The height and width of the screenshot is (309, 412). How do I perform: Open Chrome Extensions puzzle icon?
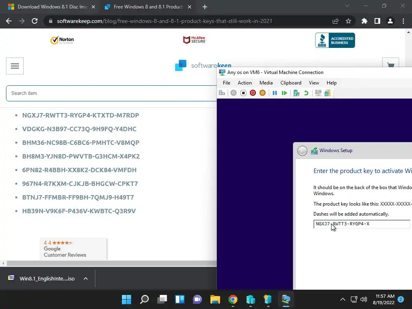365,21
